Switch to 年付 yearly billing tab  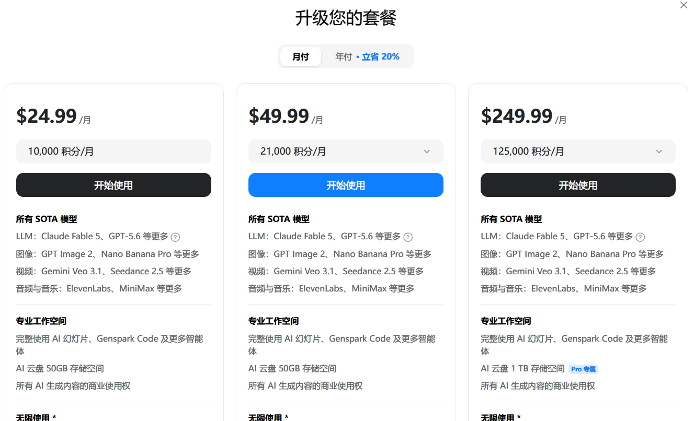[367, 56]
